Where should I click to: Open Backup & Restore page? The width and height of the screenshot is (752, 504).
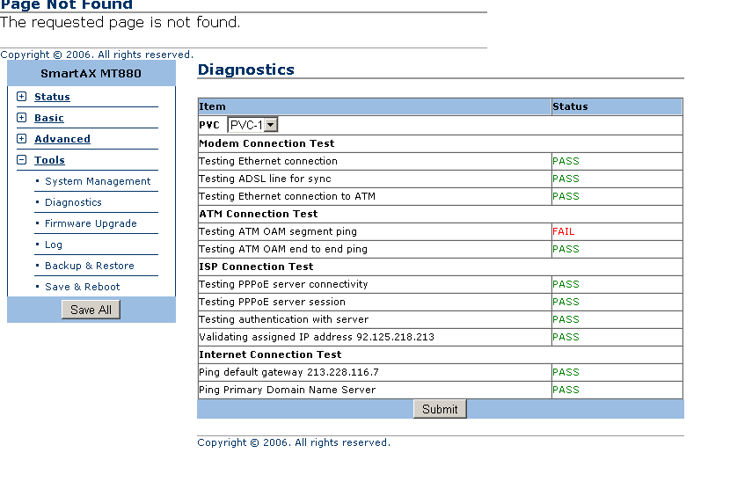90,266
